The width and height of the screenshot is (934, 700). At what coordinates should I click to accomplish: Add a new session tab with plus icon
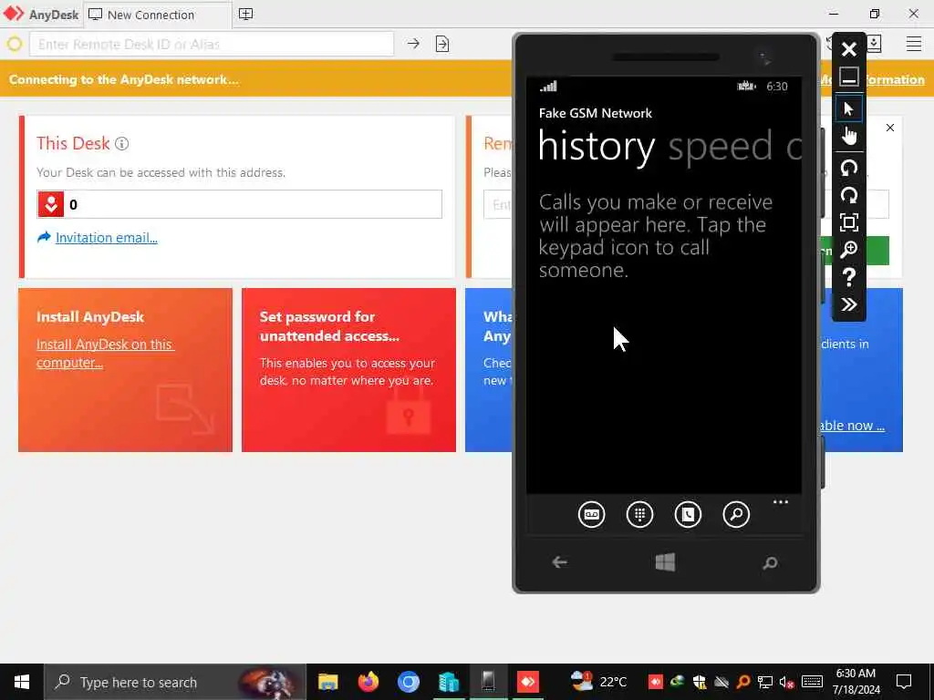(246, 15)
